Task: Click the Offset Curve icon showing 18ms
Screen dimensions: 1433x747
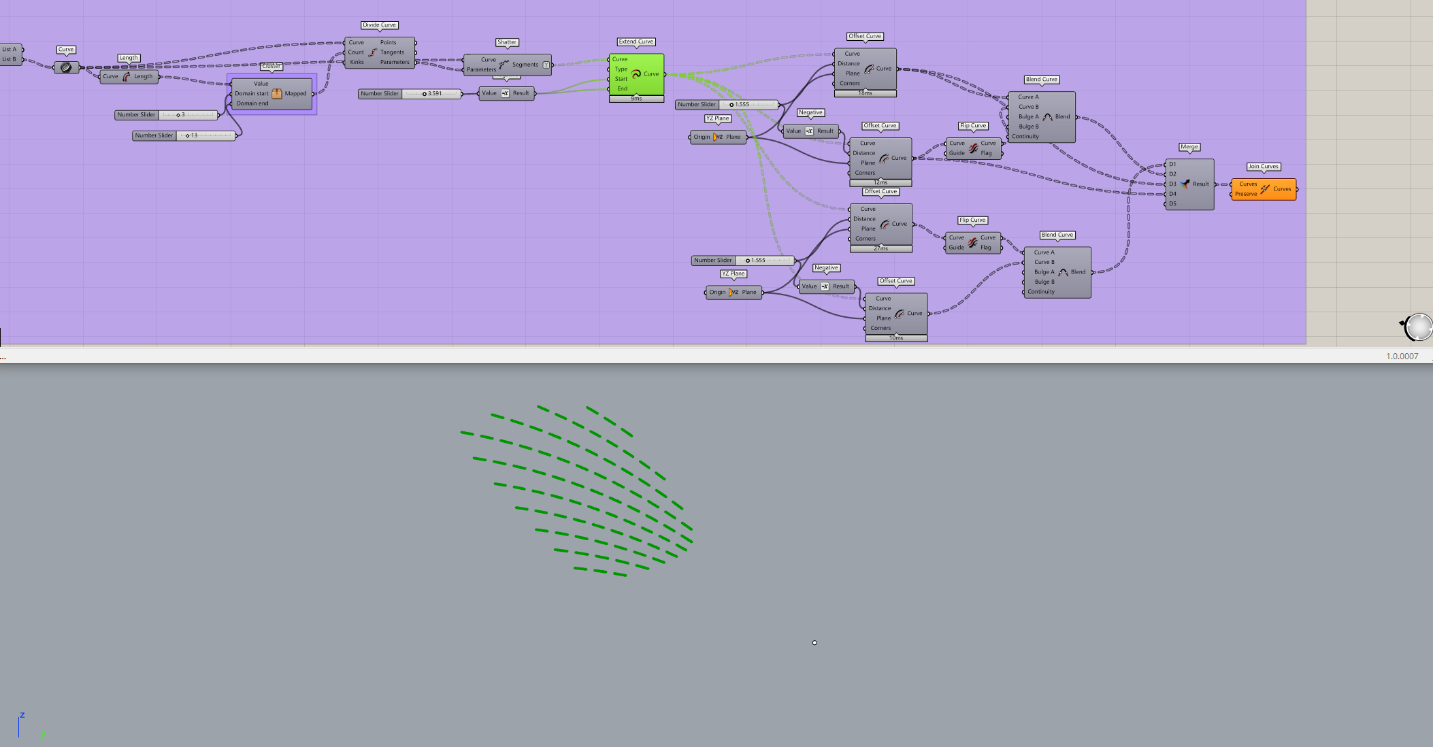Action: tap(869, 69)
